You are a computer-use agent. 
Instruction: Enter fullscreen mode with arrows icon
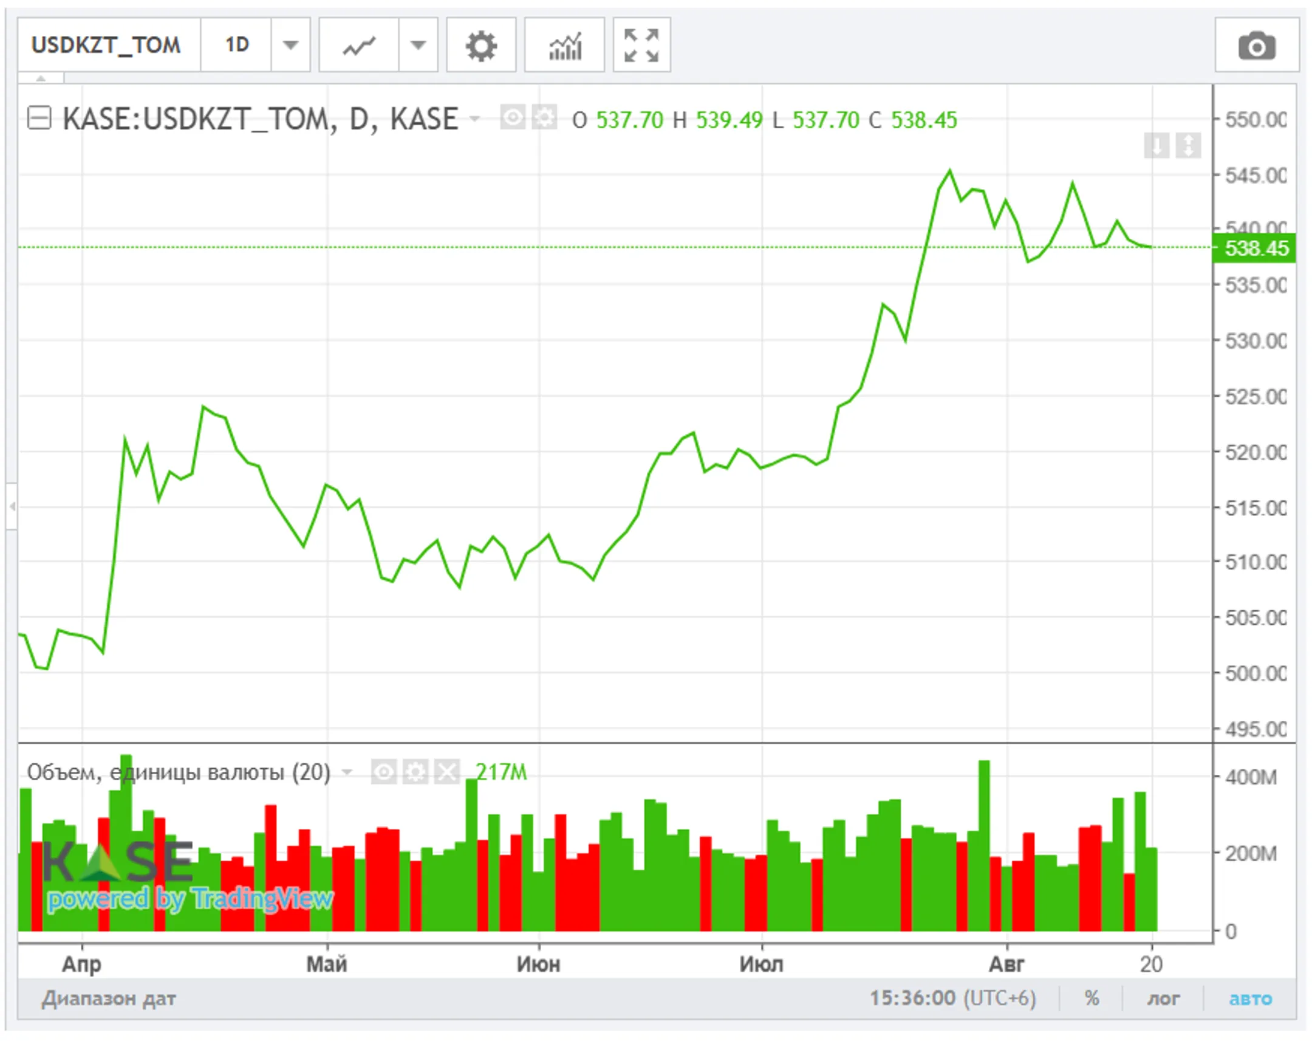[x=641, y=45]
